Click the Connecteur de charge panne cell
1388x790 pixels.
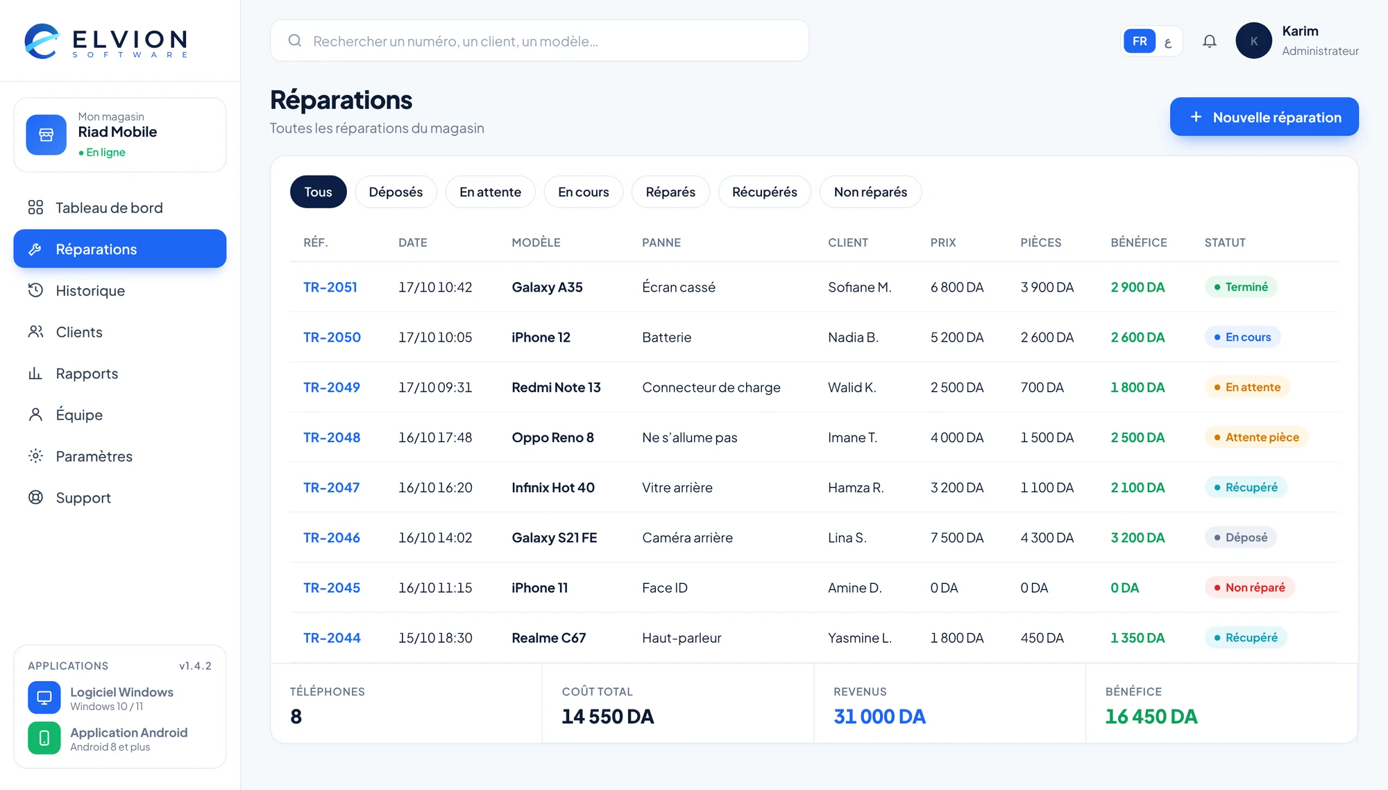[711, 387]
